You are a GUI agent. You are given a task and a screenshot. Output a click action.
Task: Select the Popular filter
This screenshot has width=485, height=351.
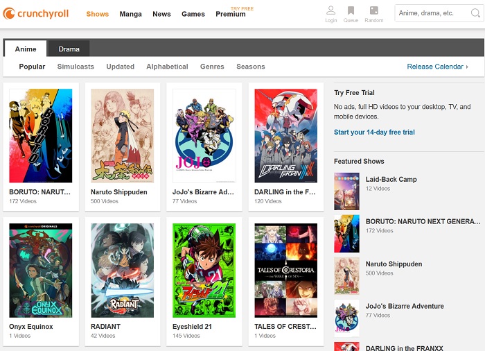tap(32, 67)
